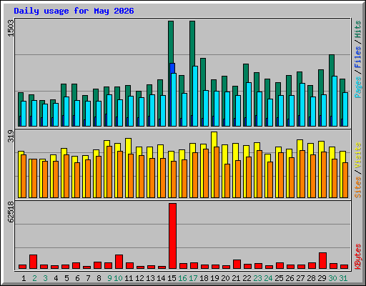
Task: Click the cyan Pages bar for day 17
Action: pyautogui.click(x=195, y=96)
